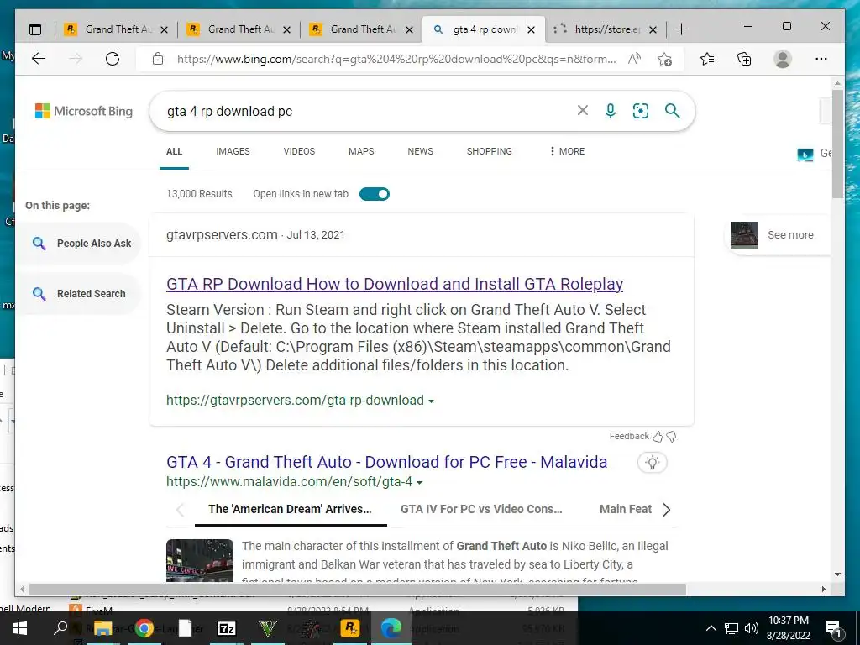Open 7-Zip from the taskbar
The height and width of the screenshot is (645, 860).
pyautogui.click(x=227, y=628)
